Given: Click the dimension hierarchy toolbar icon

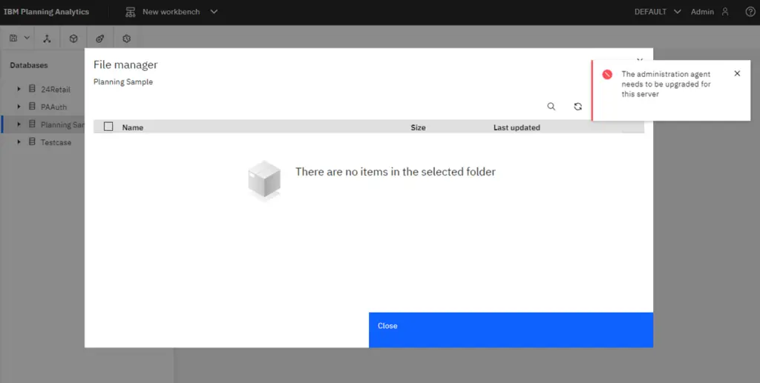Looking at the screenshot, I should [47, 39].
